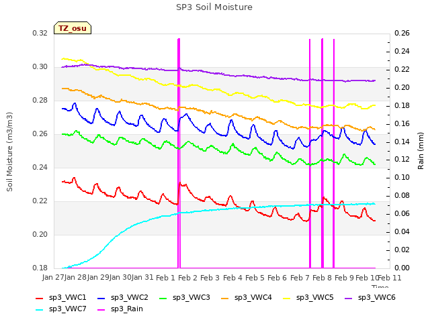The width and height of the screenshot is (430, 322).
Task: Click the Feb 3 x-axis tick label
Action: coord(210,278)
